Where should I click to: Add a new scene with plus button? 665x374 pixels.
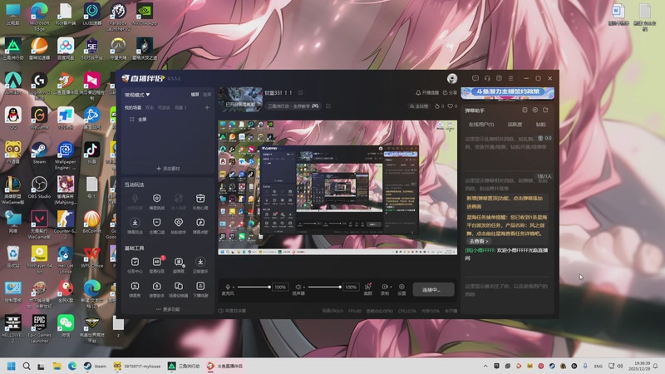pyautogui.click(x=207, y=108)
